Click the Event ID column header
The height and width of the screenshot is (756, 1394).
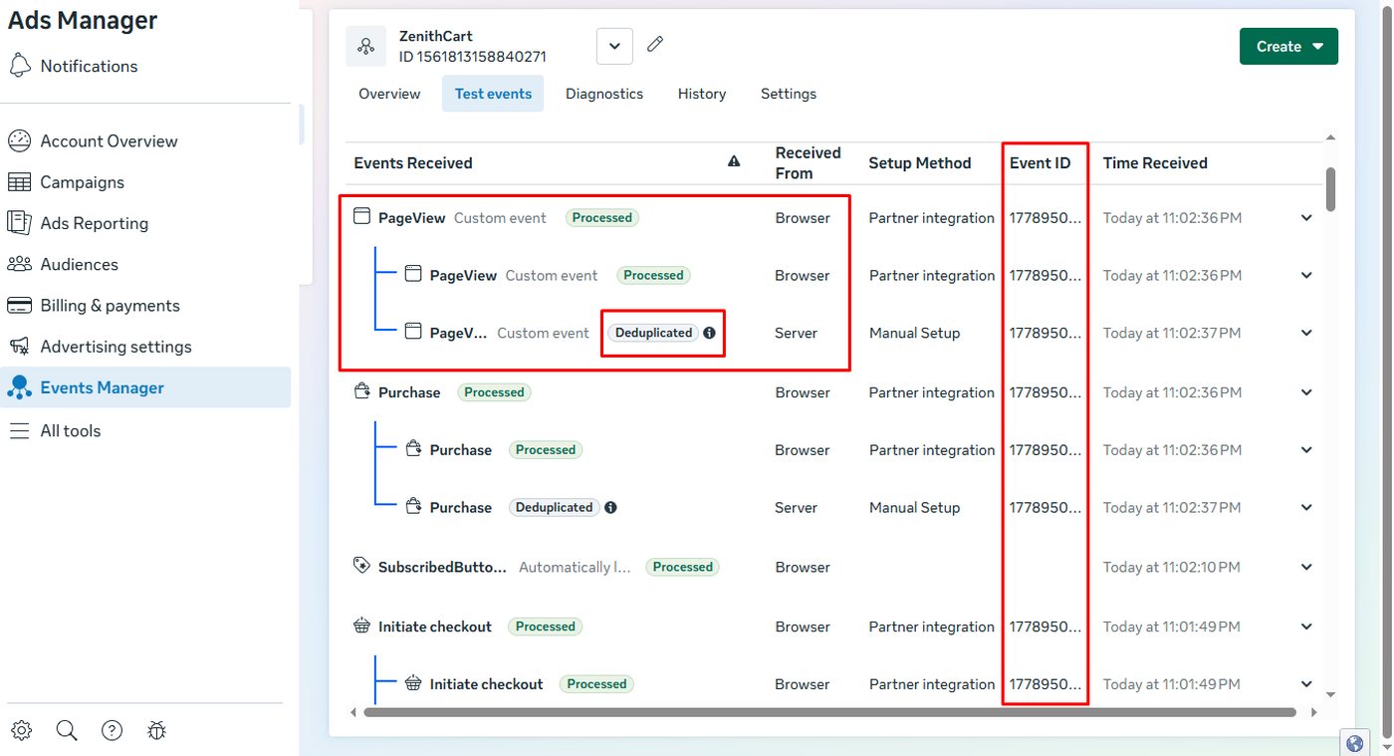(x=1040, y=162)
